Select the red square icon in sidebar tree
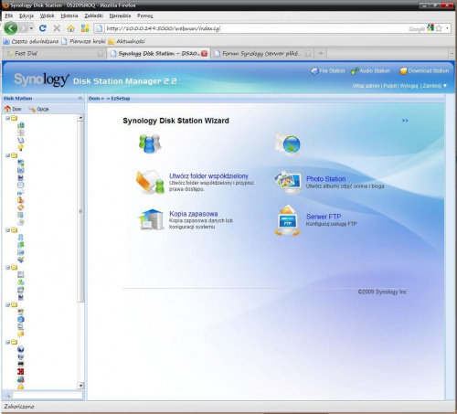Viewport: 457px width, 414px height. 21,372
